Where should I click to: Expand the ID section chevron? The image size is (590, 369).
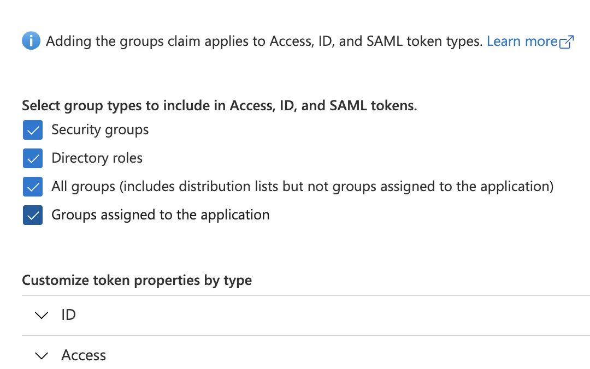click(x=41, y=316)
